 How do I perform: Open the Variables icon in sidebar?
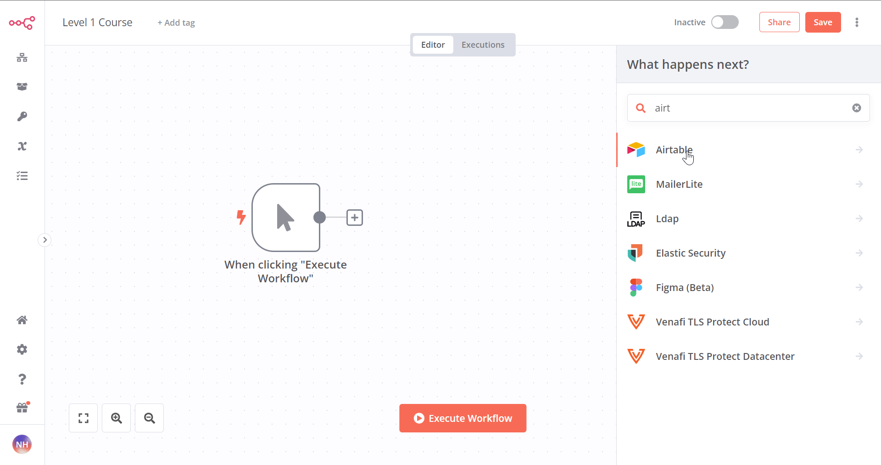click(x=22, y=146)
